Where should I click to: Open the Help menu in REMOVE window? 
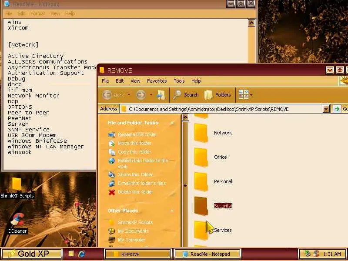(x=196, y=81)
